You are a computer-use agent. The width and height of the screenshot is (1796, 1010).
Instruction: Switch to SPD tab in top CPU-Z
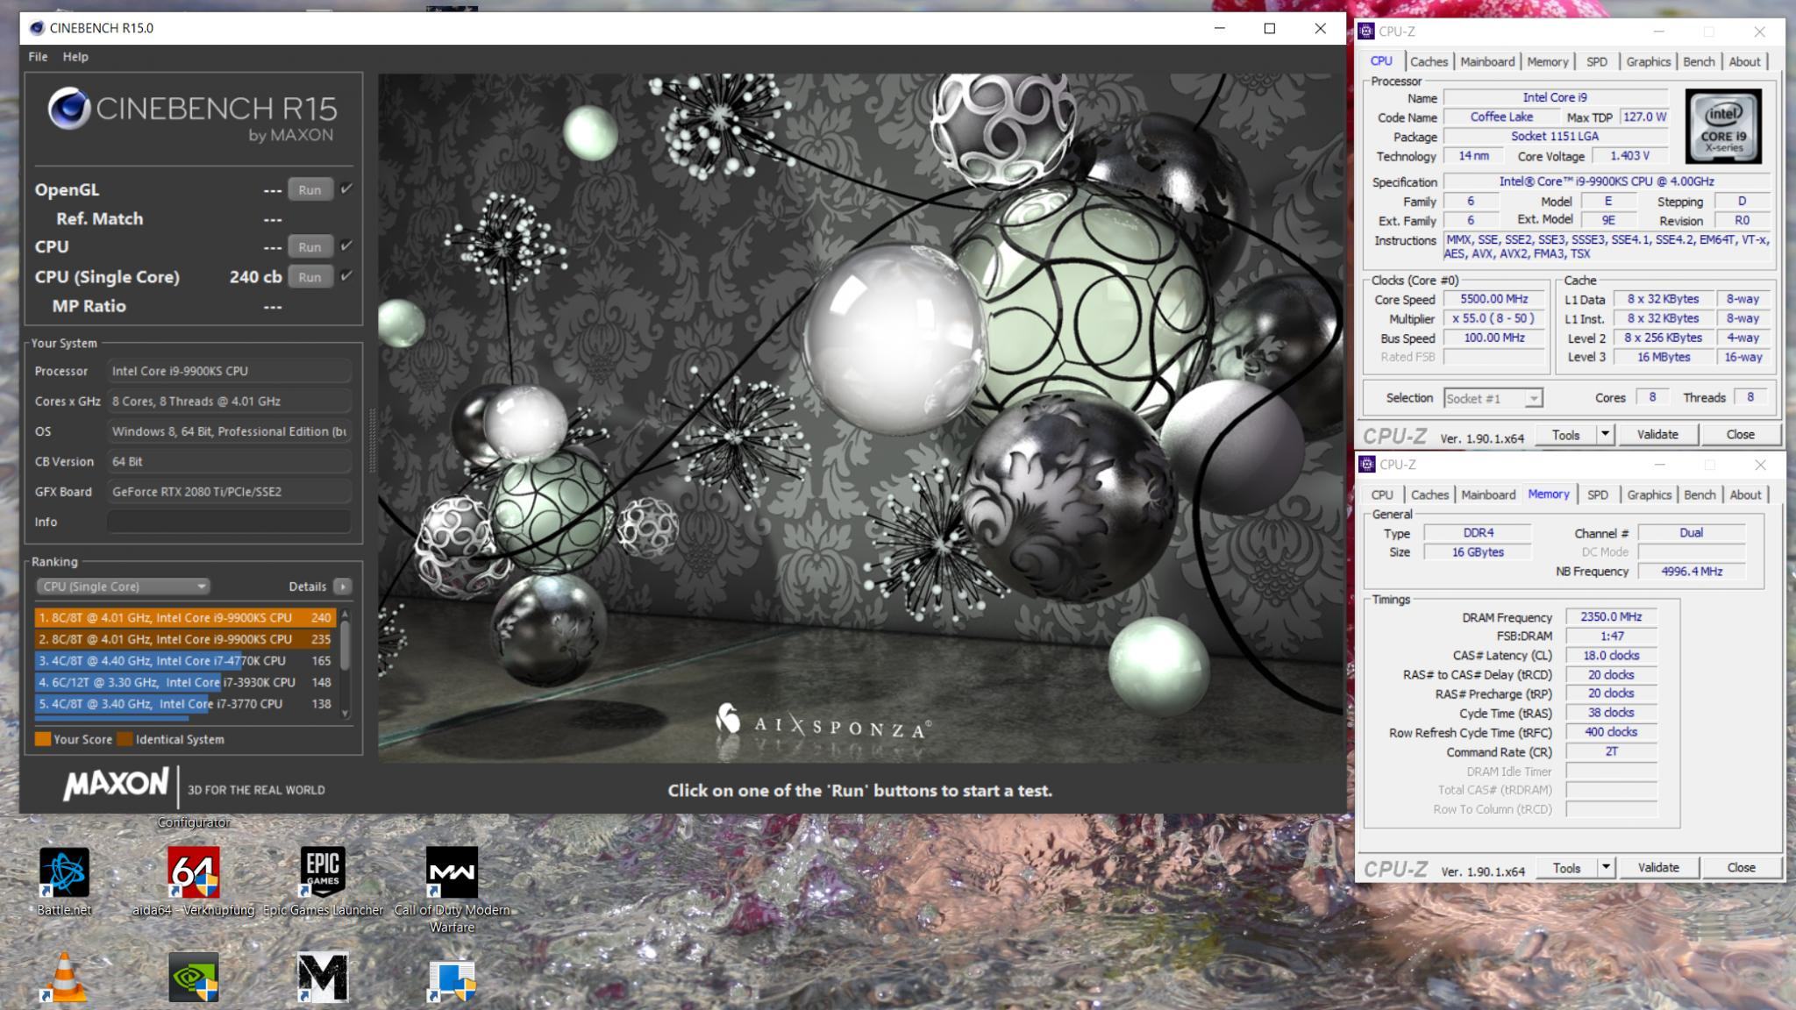click(1597, 61)
